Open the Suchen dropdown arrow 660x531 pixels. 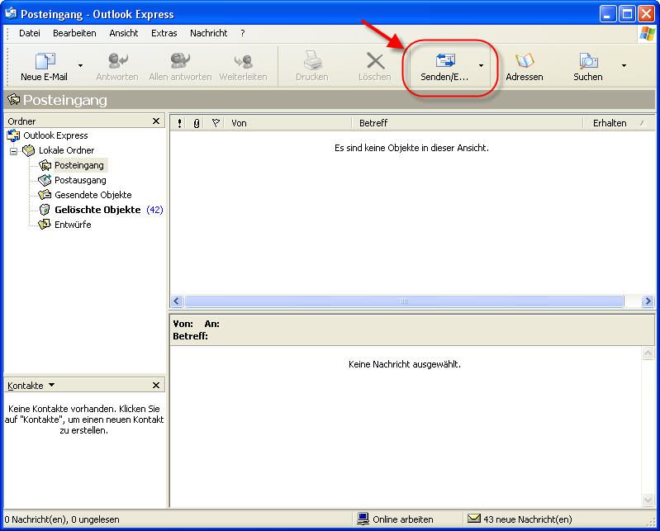tap(624, 65)
